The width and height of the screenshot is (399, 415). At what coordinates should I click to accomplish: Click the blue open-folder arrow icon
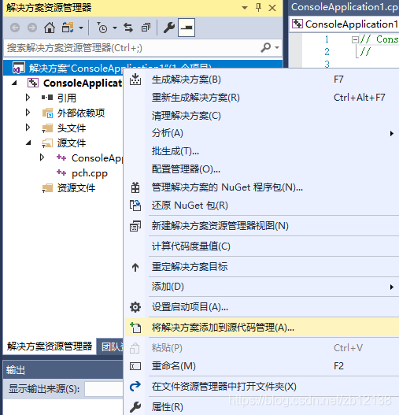tap(135, 387)
